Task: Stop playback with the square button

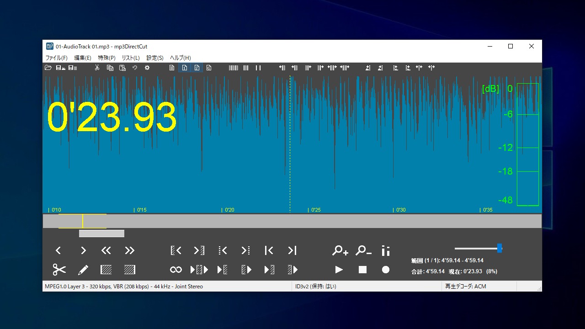Action: pos(362,270)
